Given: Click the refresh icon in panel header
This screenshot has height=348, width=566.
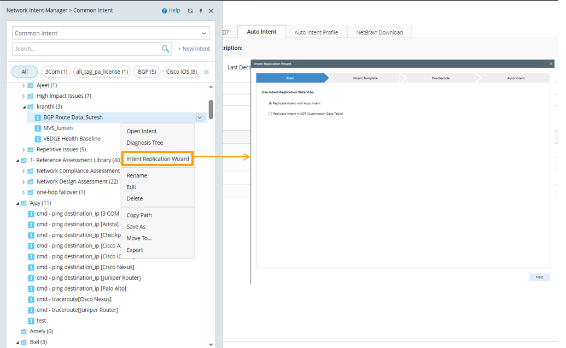Looking at the screenshot, I should 190,11.
